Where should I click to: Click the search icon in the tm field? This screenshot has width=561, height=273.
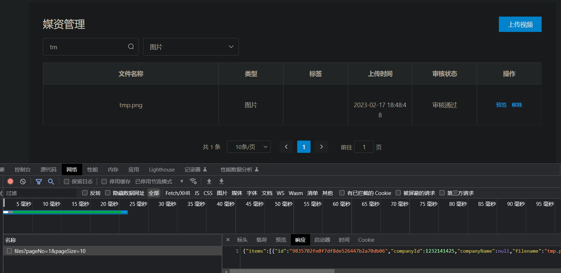point(131,47)
